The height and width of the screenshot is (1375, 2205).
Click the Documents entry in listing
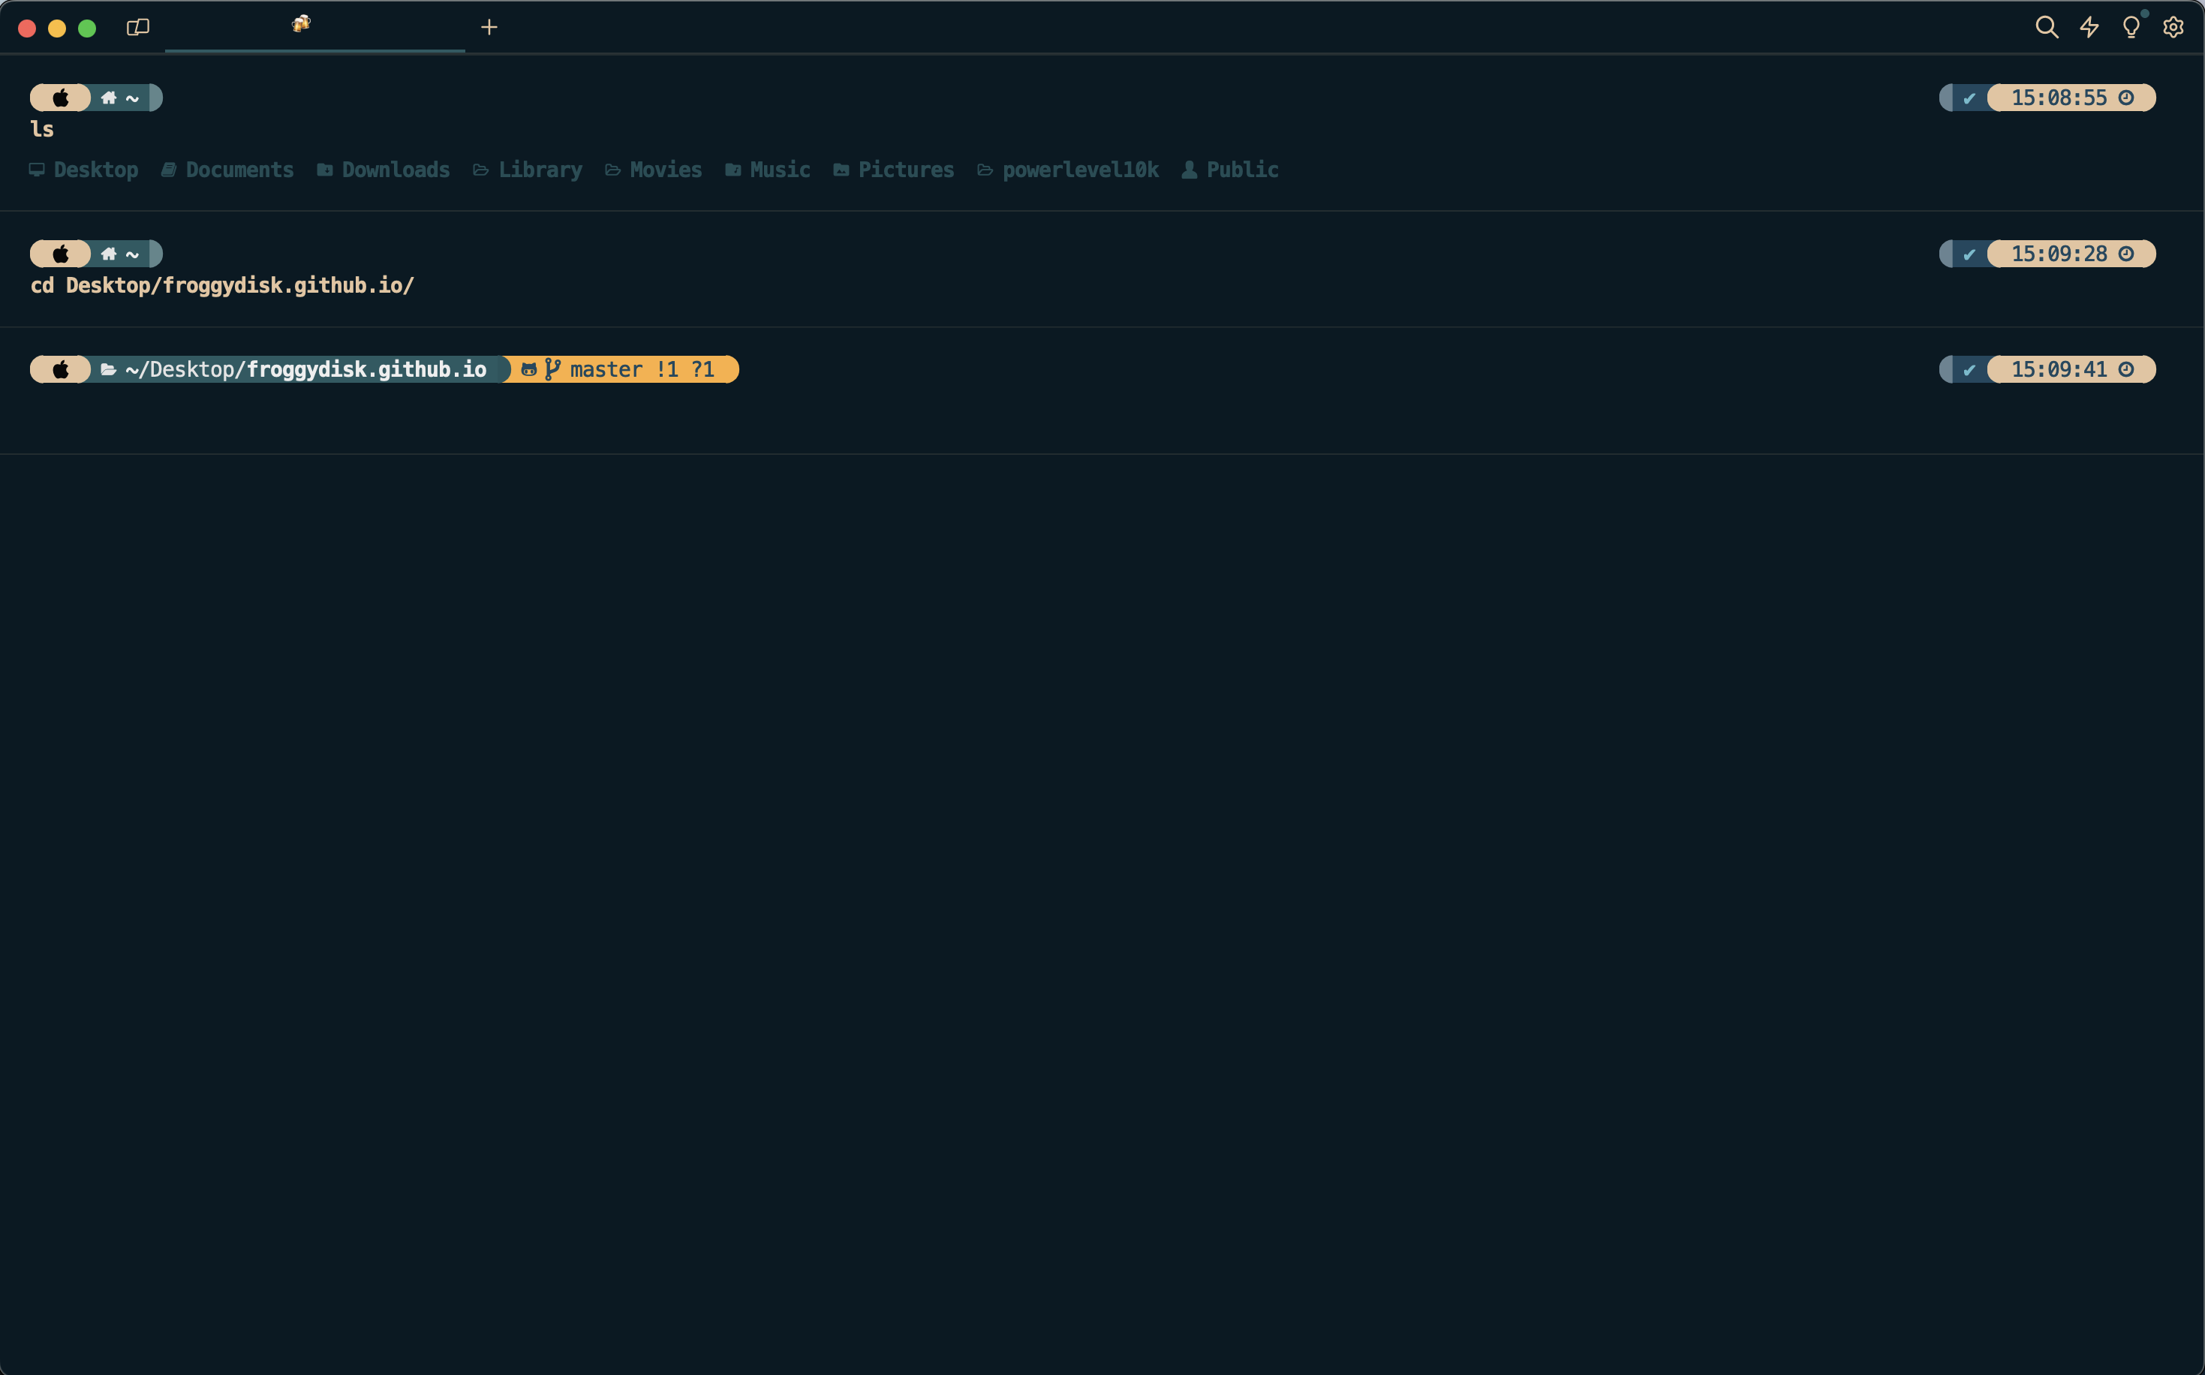tap(239, 170)
